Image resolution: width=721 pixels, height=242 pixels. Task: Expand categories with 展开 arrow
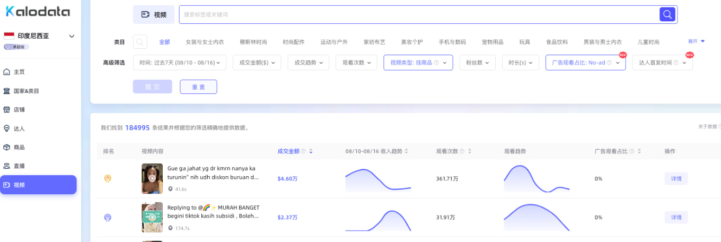(697, 41)
